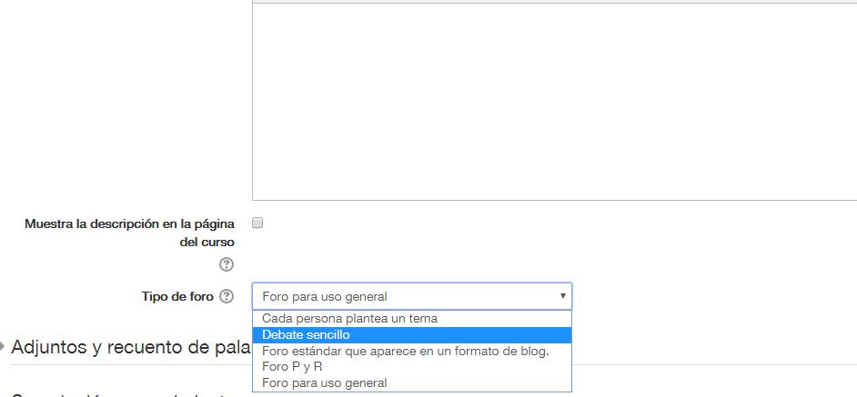This screenshot has height=397, width=857.
Task: Click the divider line under Adjuntos heading
Action: (714, 364)
